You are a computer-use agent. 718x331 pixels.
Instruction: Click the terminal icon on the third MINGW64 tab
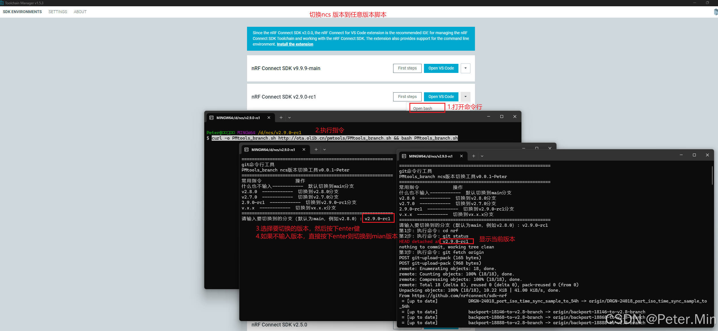(x=404, y=156)
